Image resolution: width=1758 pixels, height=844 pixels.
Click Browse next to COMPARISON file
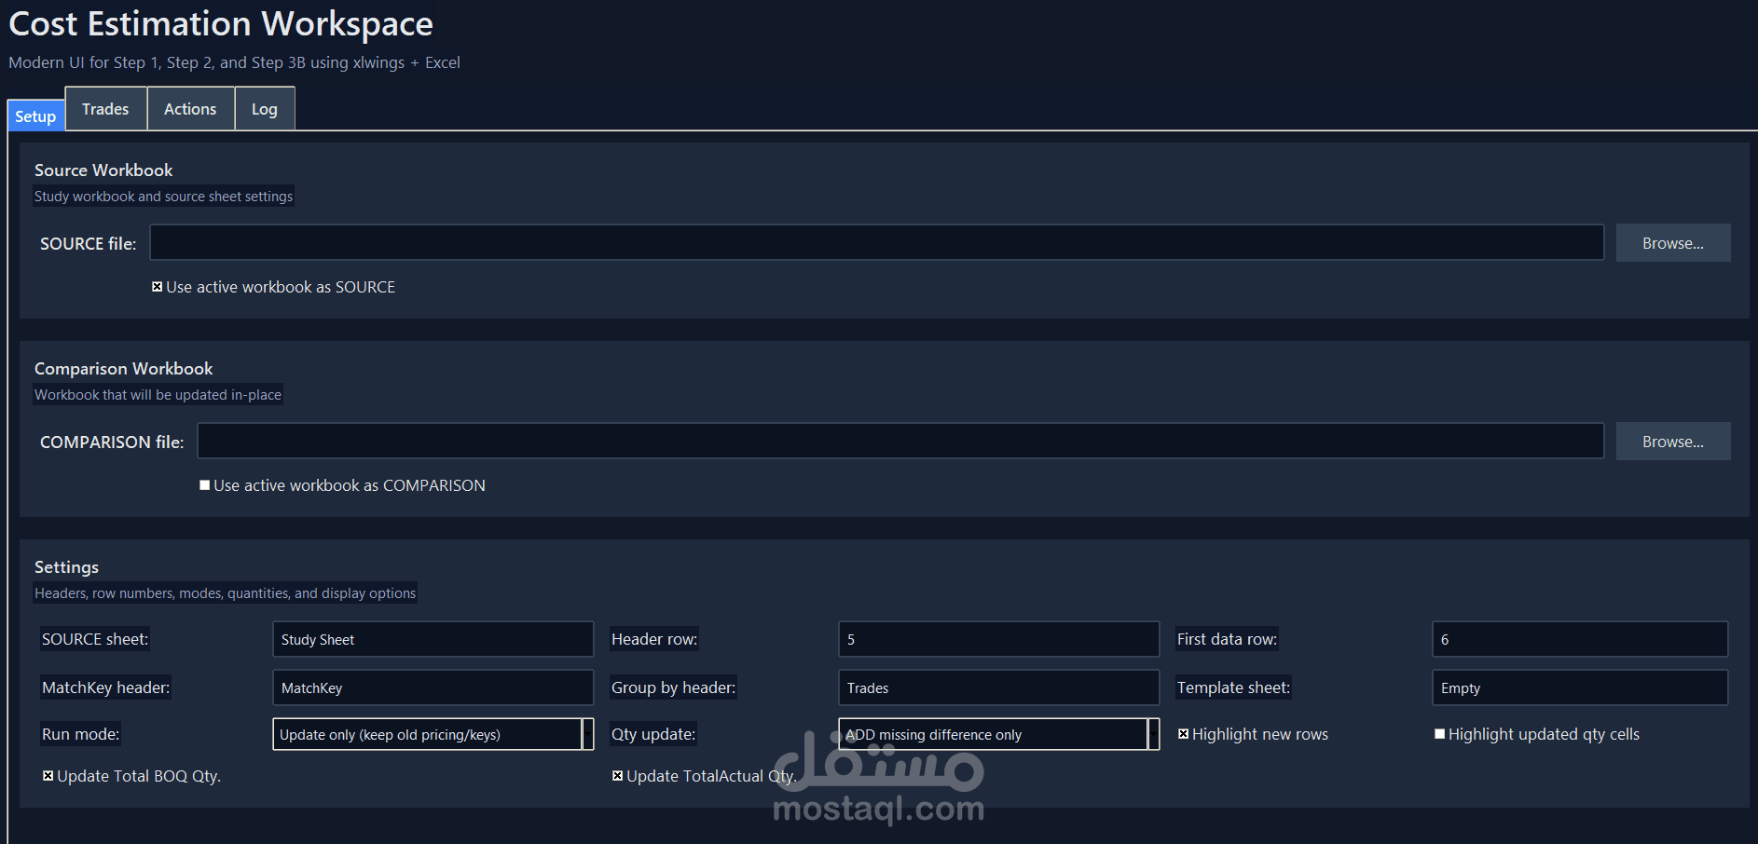1672,441
